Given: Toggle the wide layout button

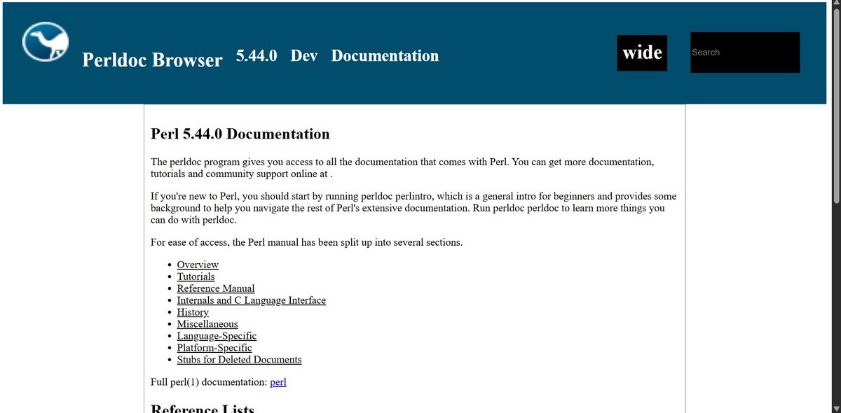Looking at the screenshot, I should (x=642, y=52).
